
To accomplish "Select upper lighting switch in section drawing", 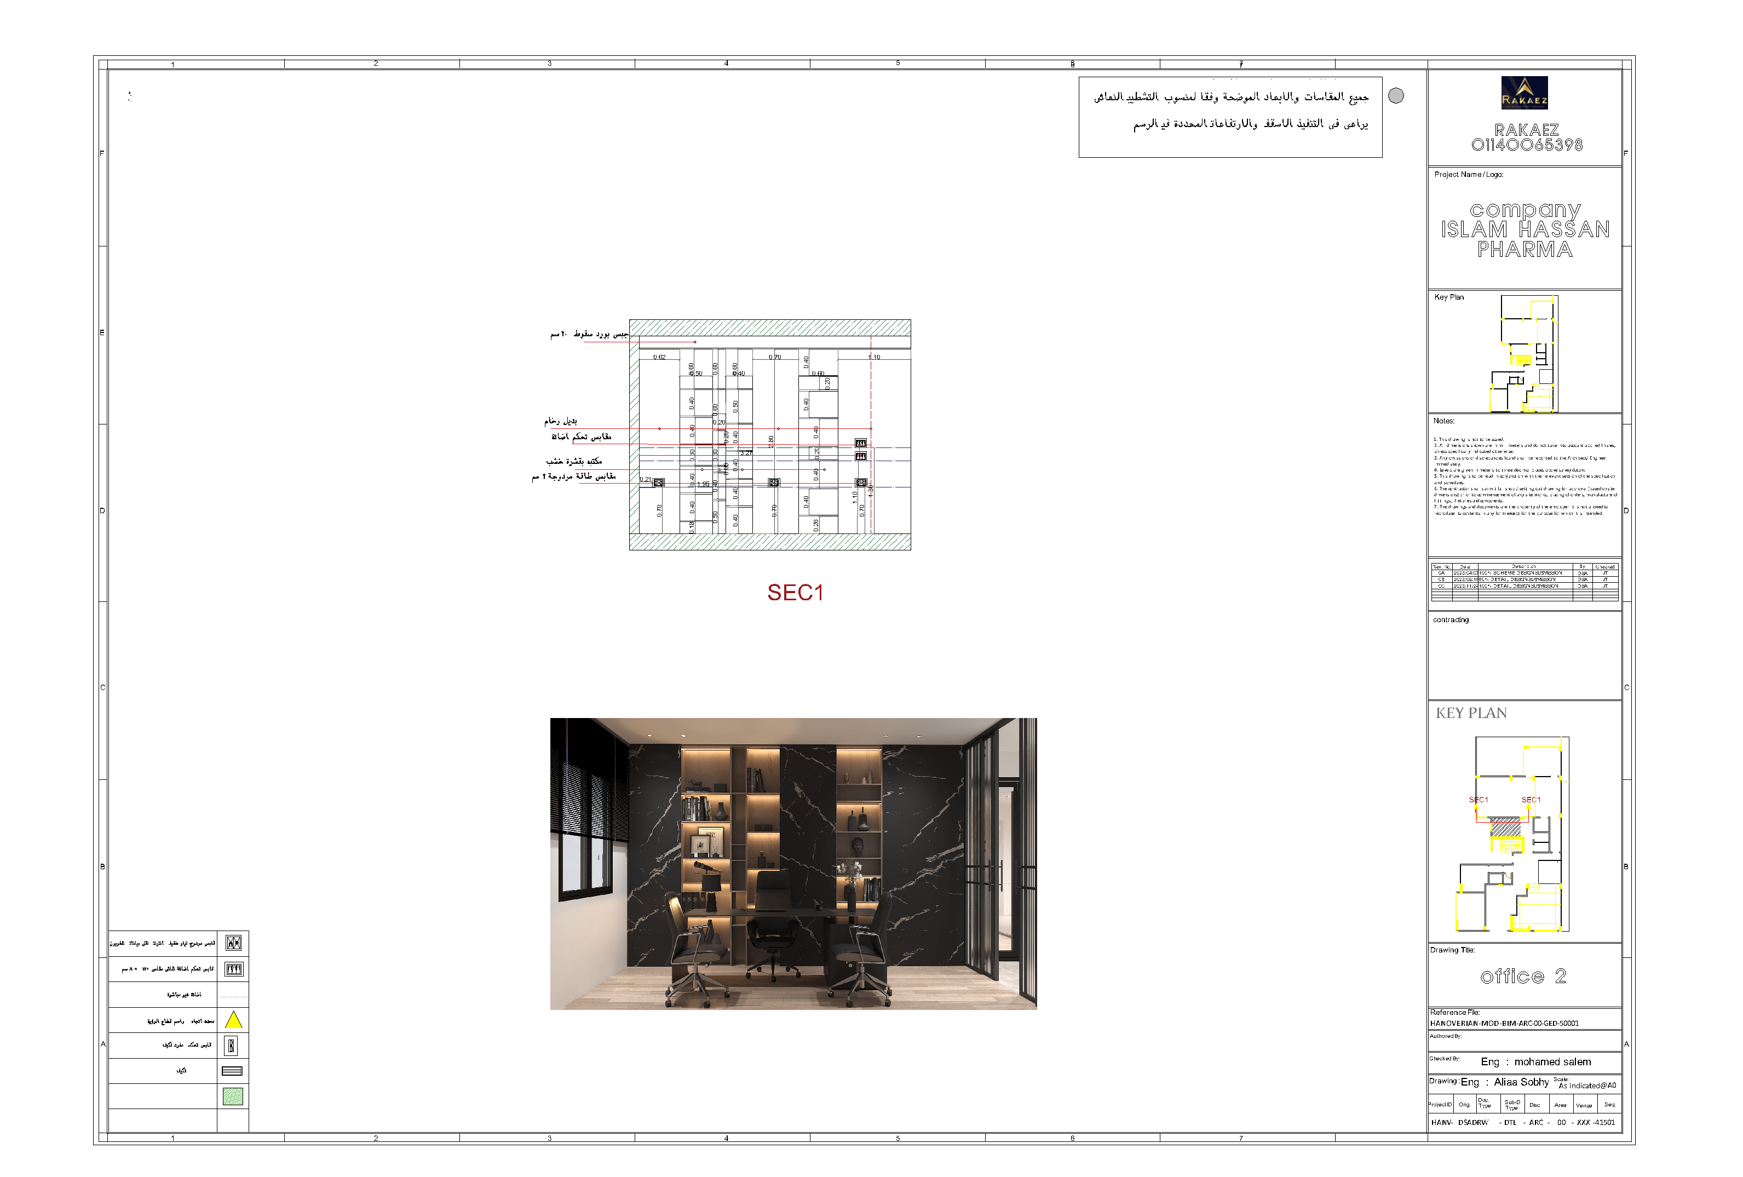I will tap(861, 443).
